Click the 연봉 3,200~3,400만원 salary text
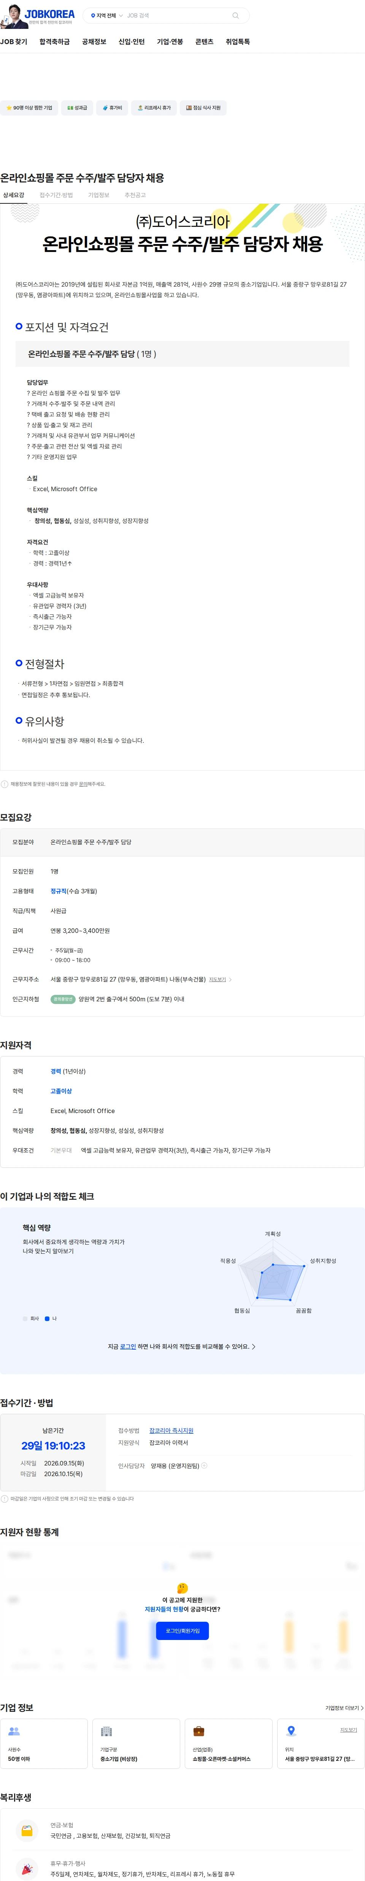Viewport: 365px width, 1881px height. click(x=80, y=930)
